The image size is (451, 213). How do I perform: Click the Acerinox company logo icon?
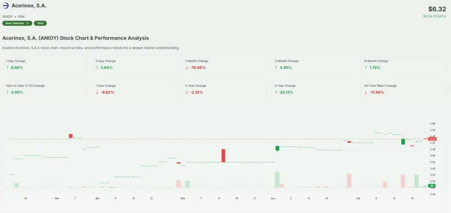coord(6,6)
